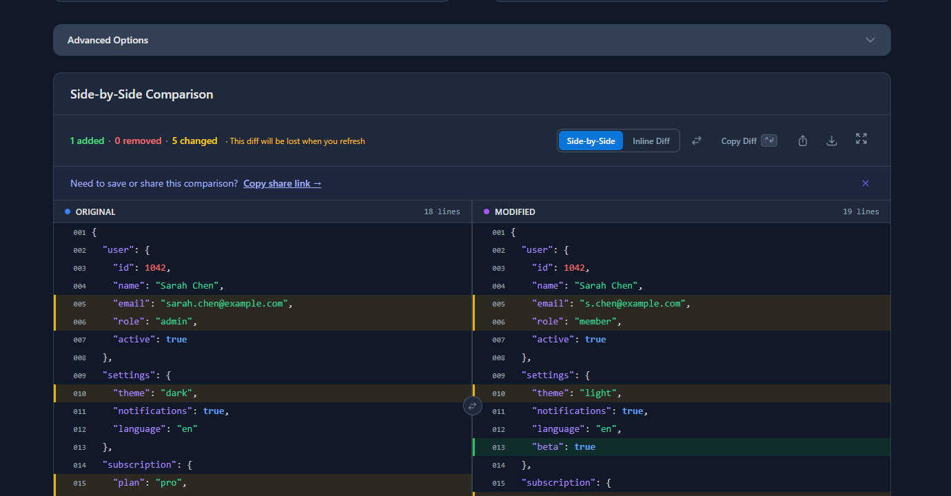Select the MODIFIED pane header
The image size is (951, 496).
515,211
